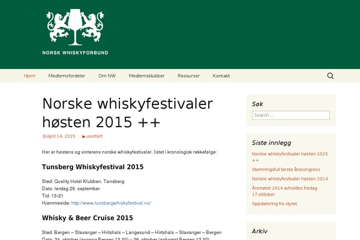This screenshot has width=360, height=240.
Task: Click the Tunsberg Whiskyfestival 2015 heading
Action: 92,167
